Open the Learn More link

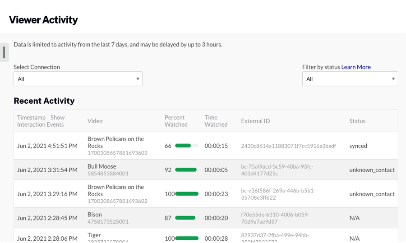tap(356, 67)
